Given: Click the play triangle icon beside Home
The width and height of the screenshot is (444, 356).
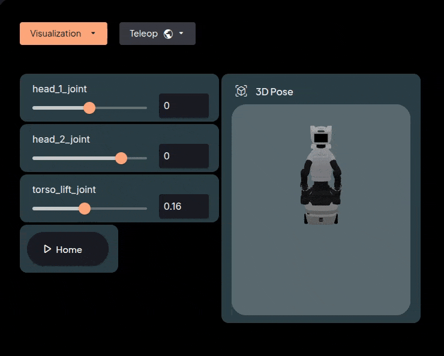Looking at the screenshot, I should coord(47,249).
